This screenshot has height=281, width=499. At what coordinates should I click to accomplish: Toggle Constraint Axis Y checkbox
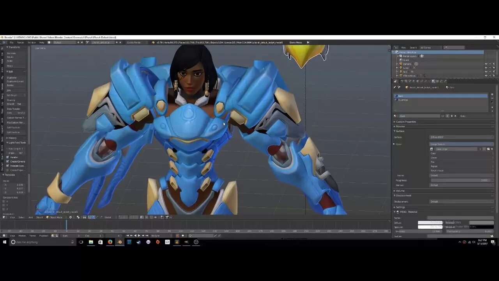(x=4, y=205)
